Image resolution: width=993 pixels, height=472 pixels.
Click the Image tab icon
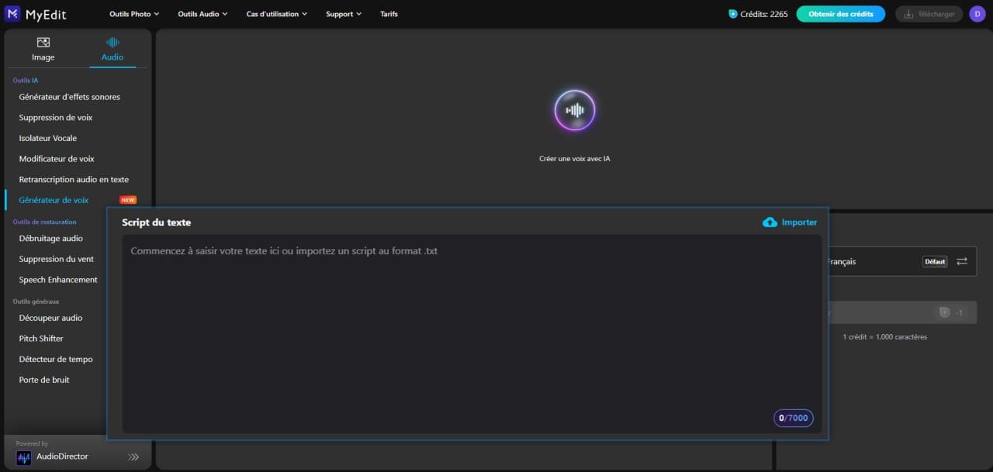43,43
